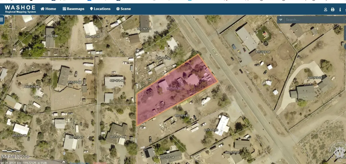346x164 pixels.
Task: Click the Home house icon
Action: tap(43, 9)
